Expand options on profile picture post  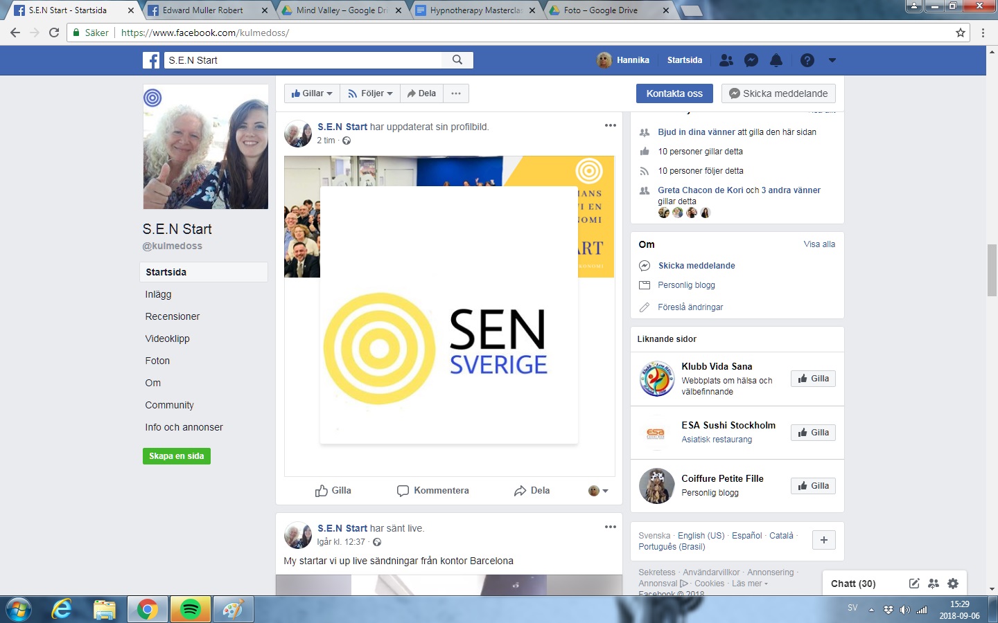click(610, 125)
